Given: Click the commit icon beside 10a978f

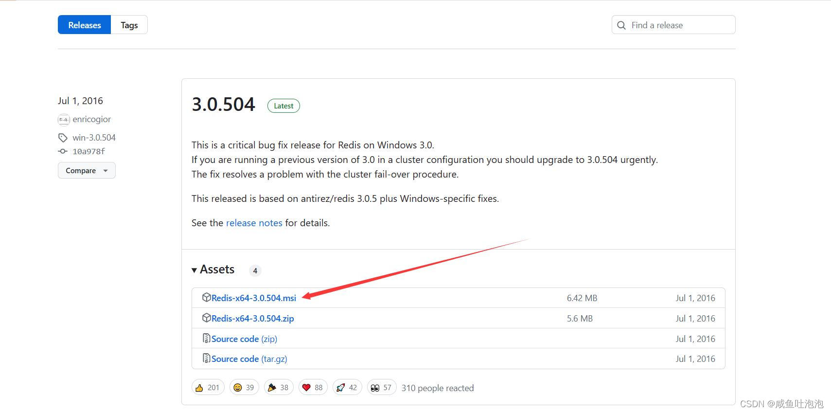Looking at the screenshot, I should (x=63, y=151).
